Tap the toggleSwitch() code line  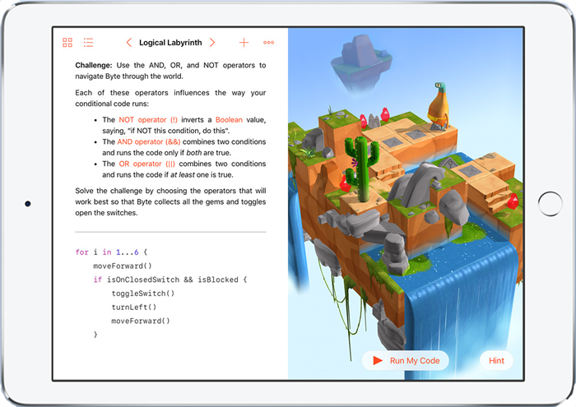pyautogui.click(x=143, y=294)
